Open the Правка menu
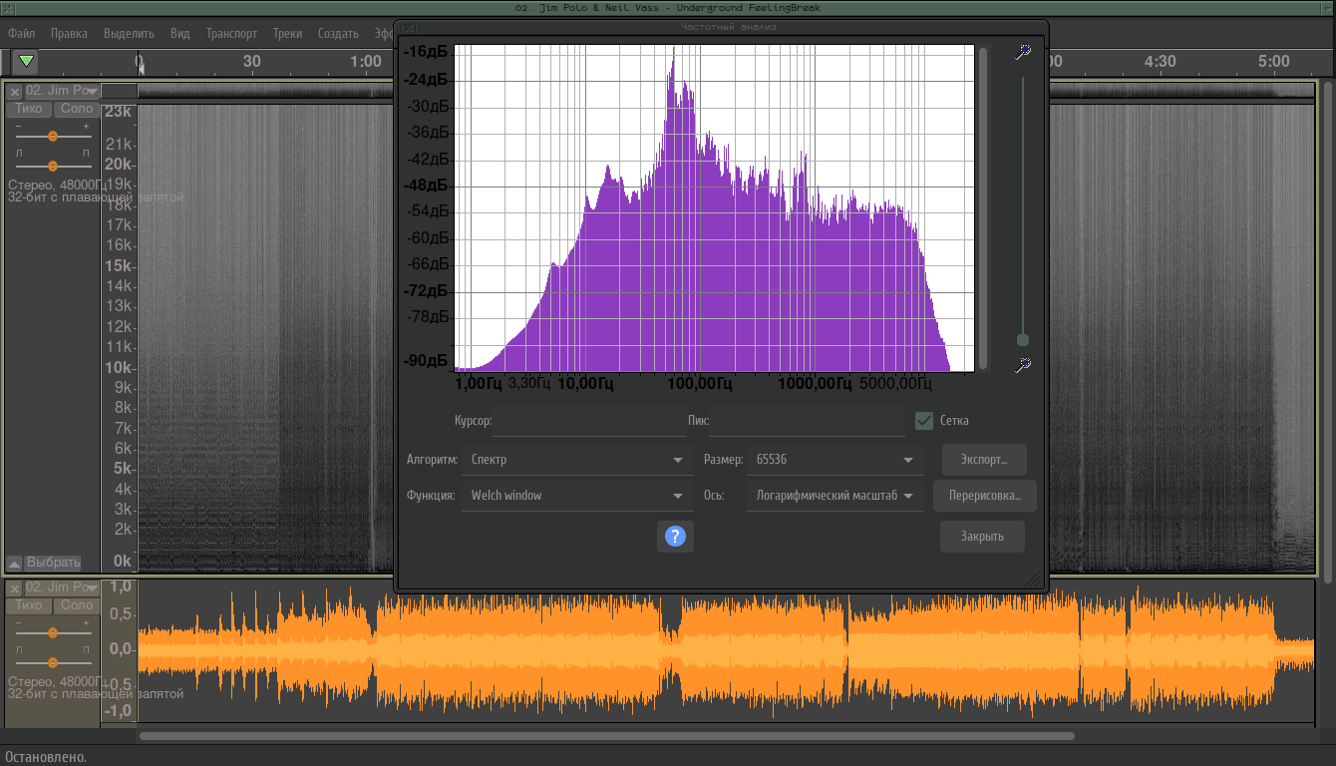The width and height of the screenshot is (1336, 766). tap(69, 33)
